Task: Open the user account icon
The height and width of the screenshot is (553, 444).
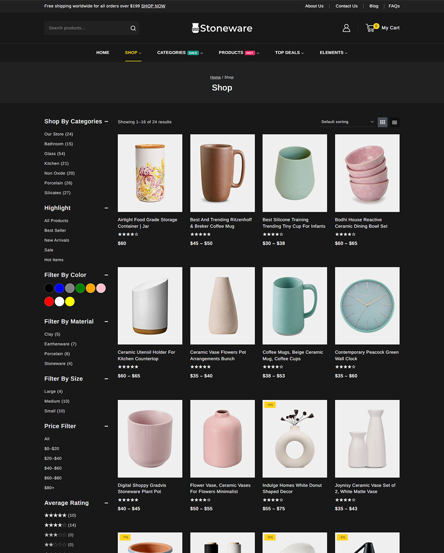Action: pos(346,28)
